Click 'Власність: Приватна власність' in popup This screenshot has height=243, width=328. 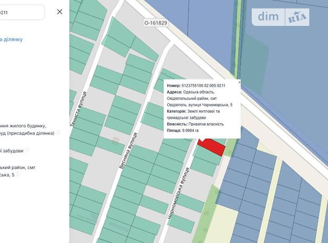point(195,124)
